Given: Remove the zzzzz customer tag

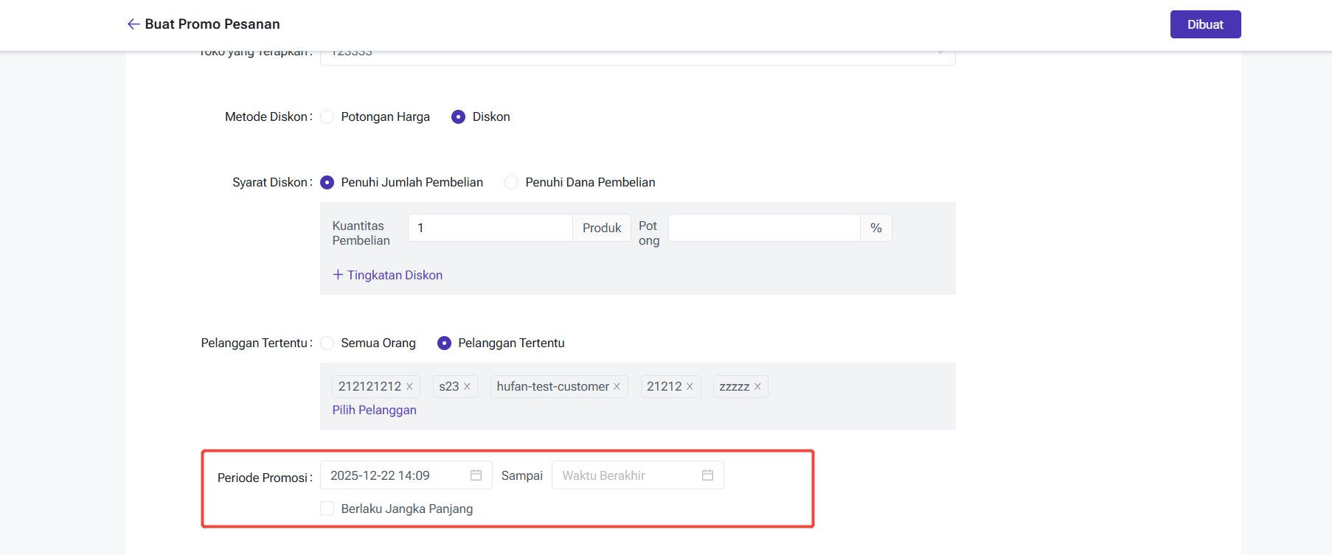Looking at the screenshot, I should (757, 386).
